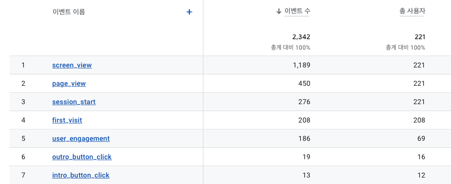Sort by the 총 사용자 column header
Viewport: 451px width, 184px height.
(x=412, y=11)
